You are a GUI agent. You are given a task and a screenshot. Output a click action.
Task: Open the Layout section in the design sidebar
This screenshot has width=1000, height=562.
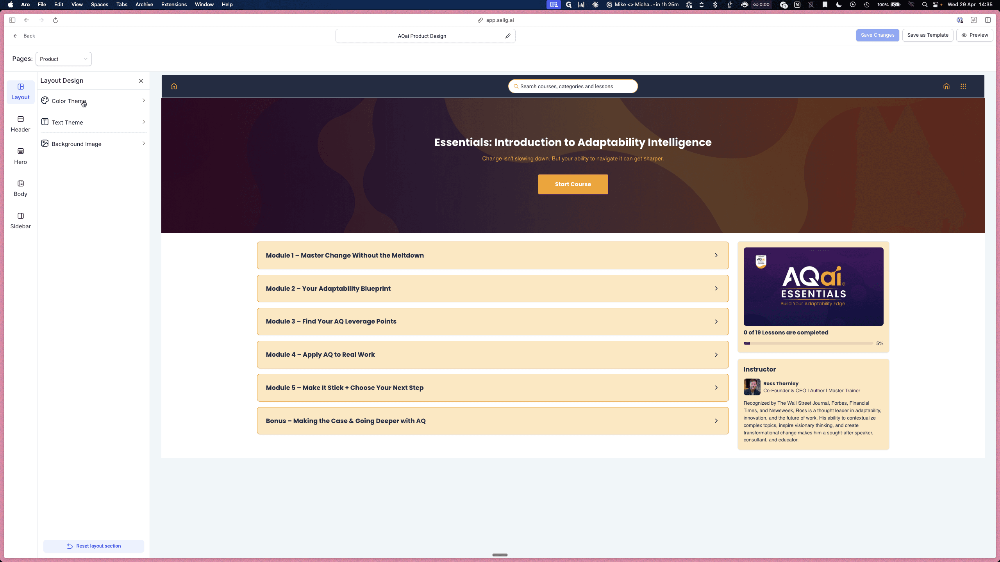[x=20, y=92]
